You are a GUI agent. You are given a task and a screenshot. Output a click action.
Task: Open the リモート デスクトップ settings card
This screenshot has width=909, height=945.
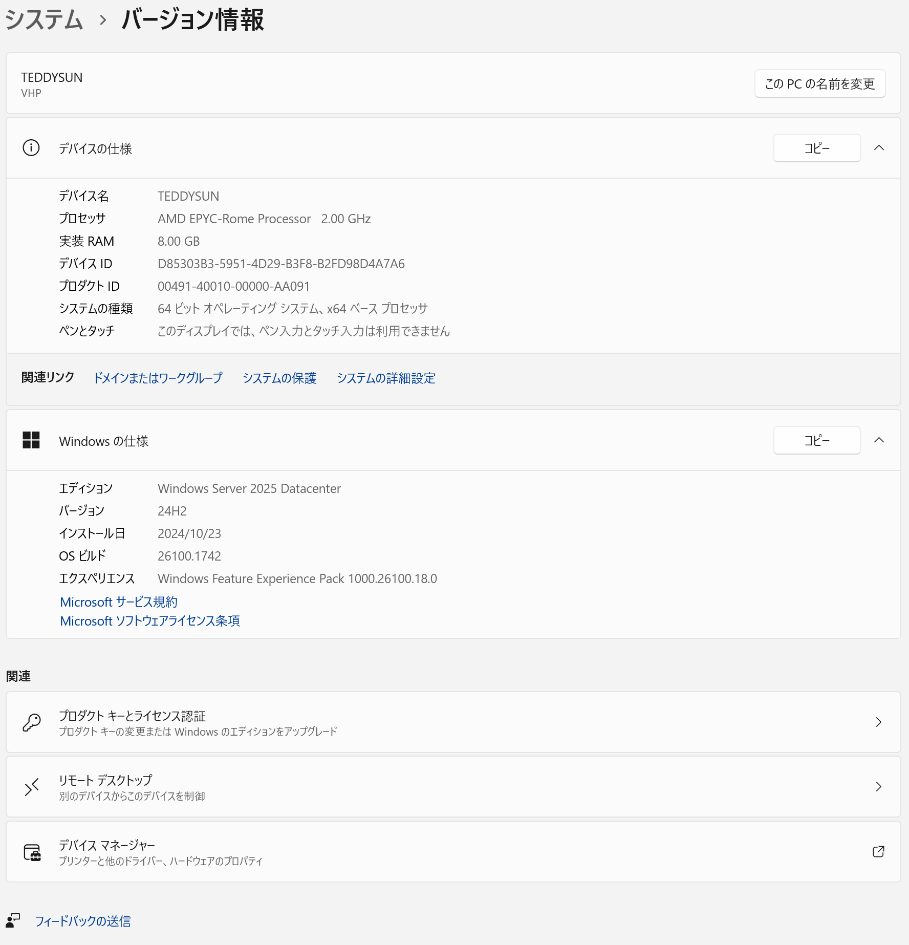click(453, 787)
